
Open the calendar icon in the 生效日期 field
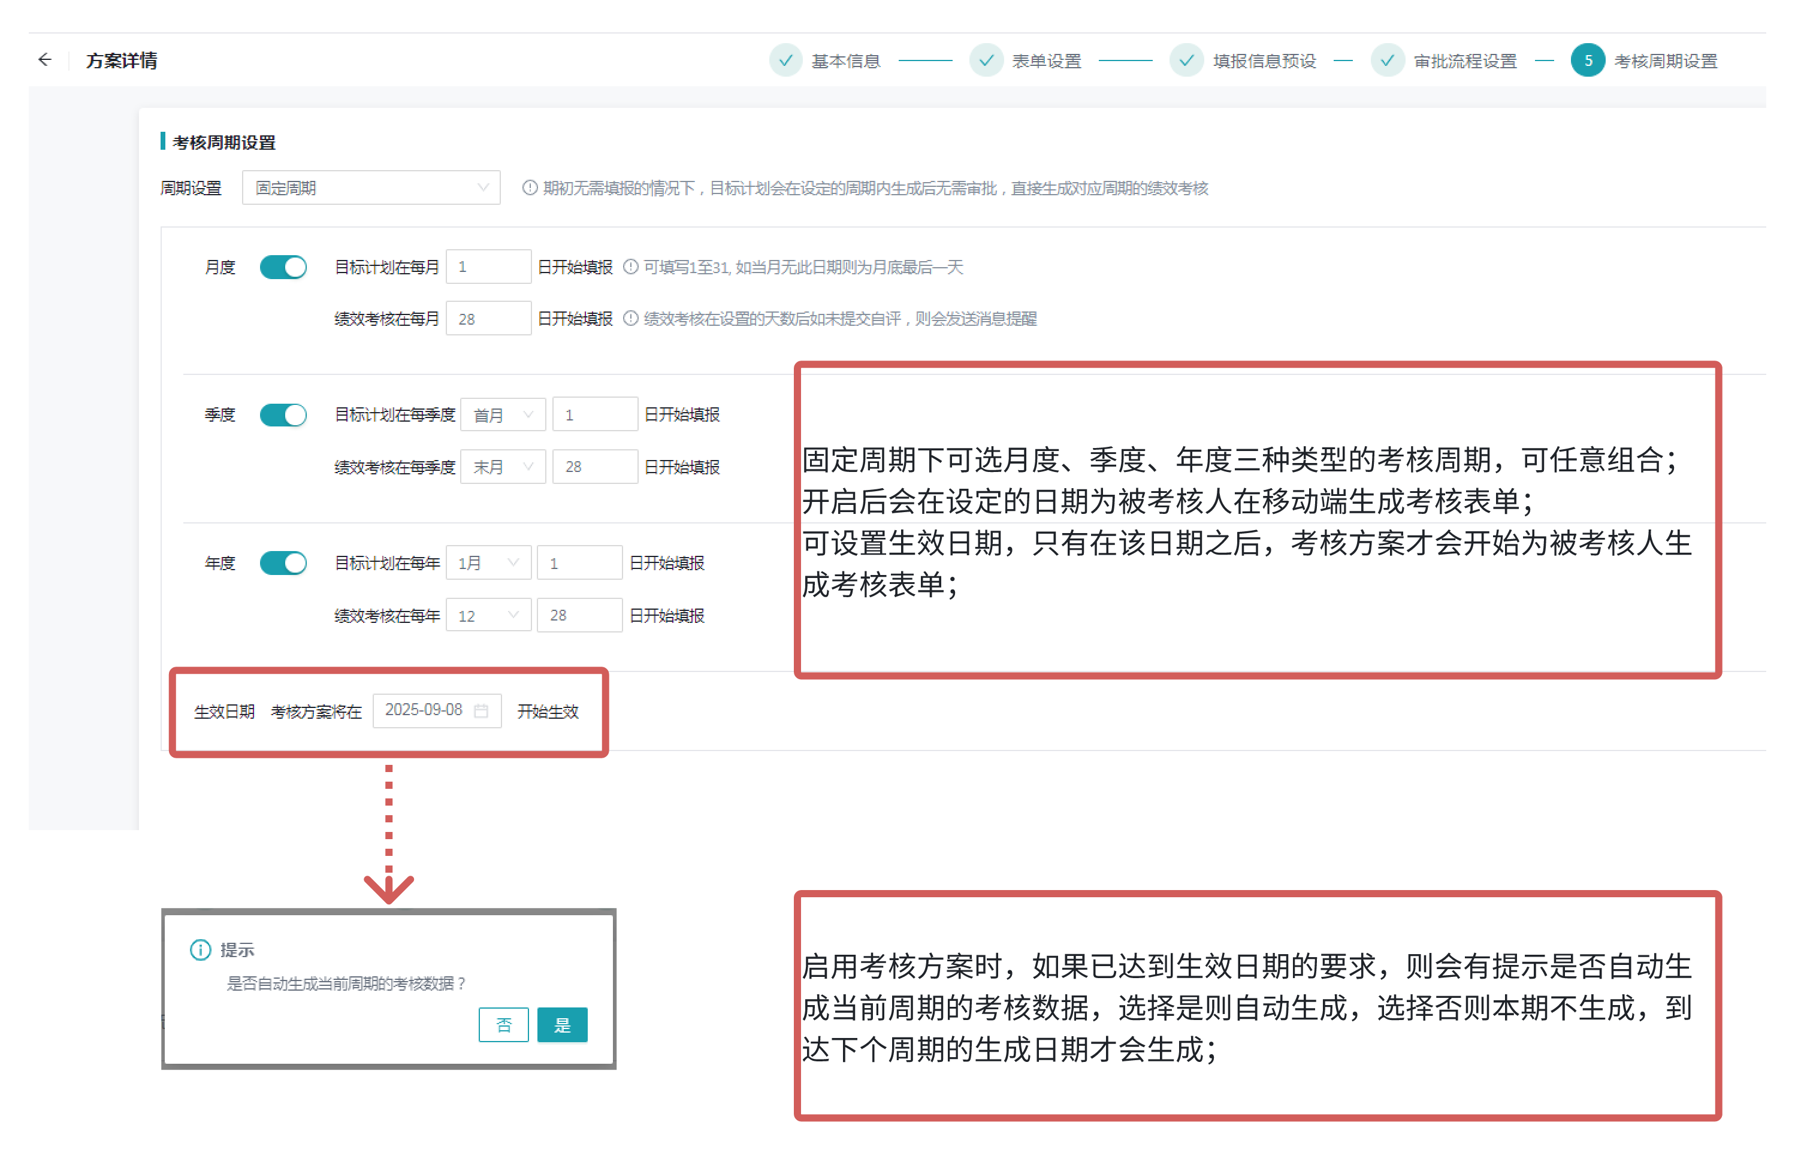click(481, 710)
